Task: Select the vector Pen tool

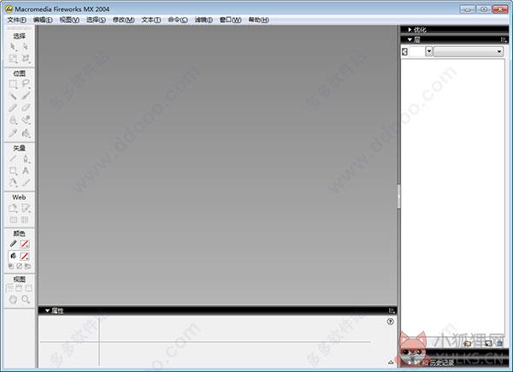Action: 26,159
